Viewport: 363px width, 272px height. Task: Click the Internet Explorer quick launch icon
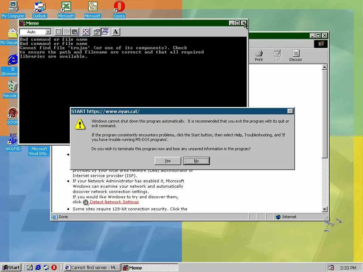pos(38,268)
